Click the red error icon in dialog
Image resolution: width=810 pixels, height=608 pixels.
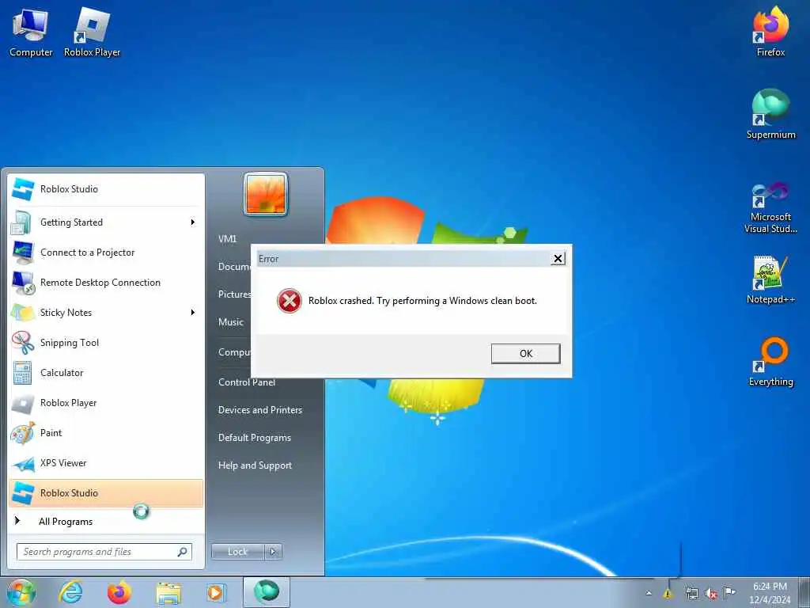click(290, 301)
